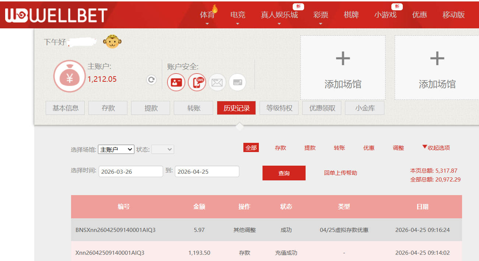Open the bank card binding icon
This screenshot has height=261, width=479.
click(237, 82)
